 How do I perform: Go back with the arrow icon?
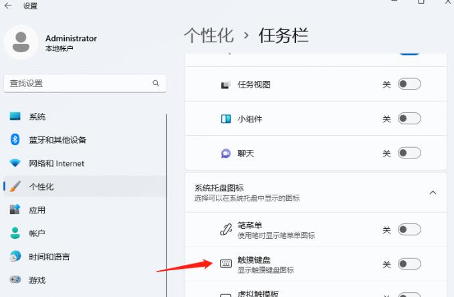[x=8, y=5]
